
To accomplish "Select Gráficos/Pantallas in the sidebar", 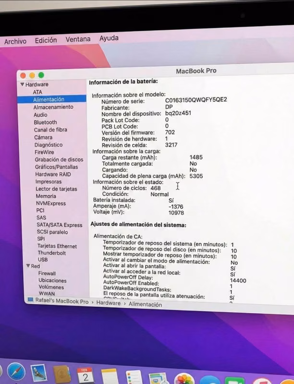I will click(x=56, y=167).
